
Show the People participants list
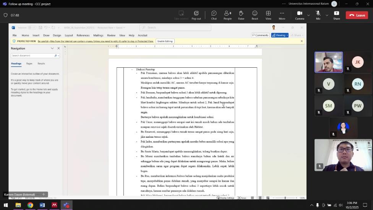point(227,15)
